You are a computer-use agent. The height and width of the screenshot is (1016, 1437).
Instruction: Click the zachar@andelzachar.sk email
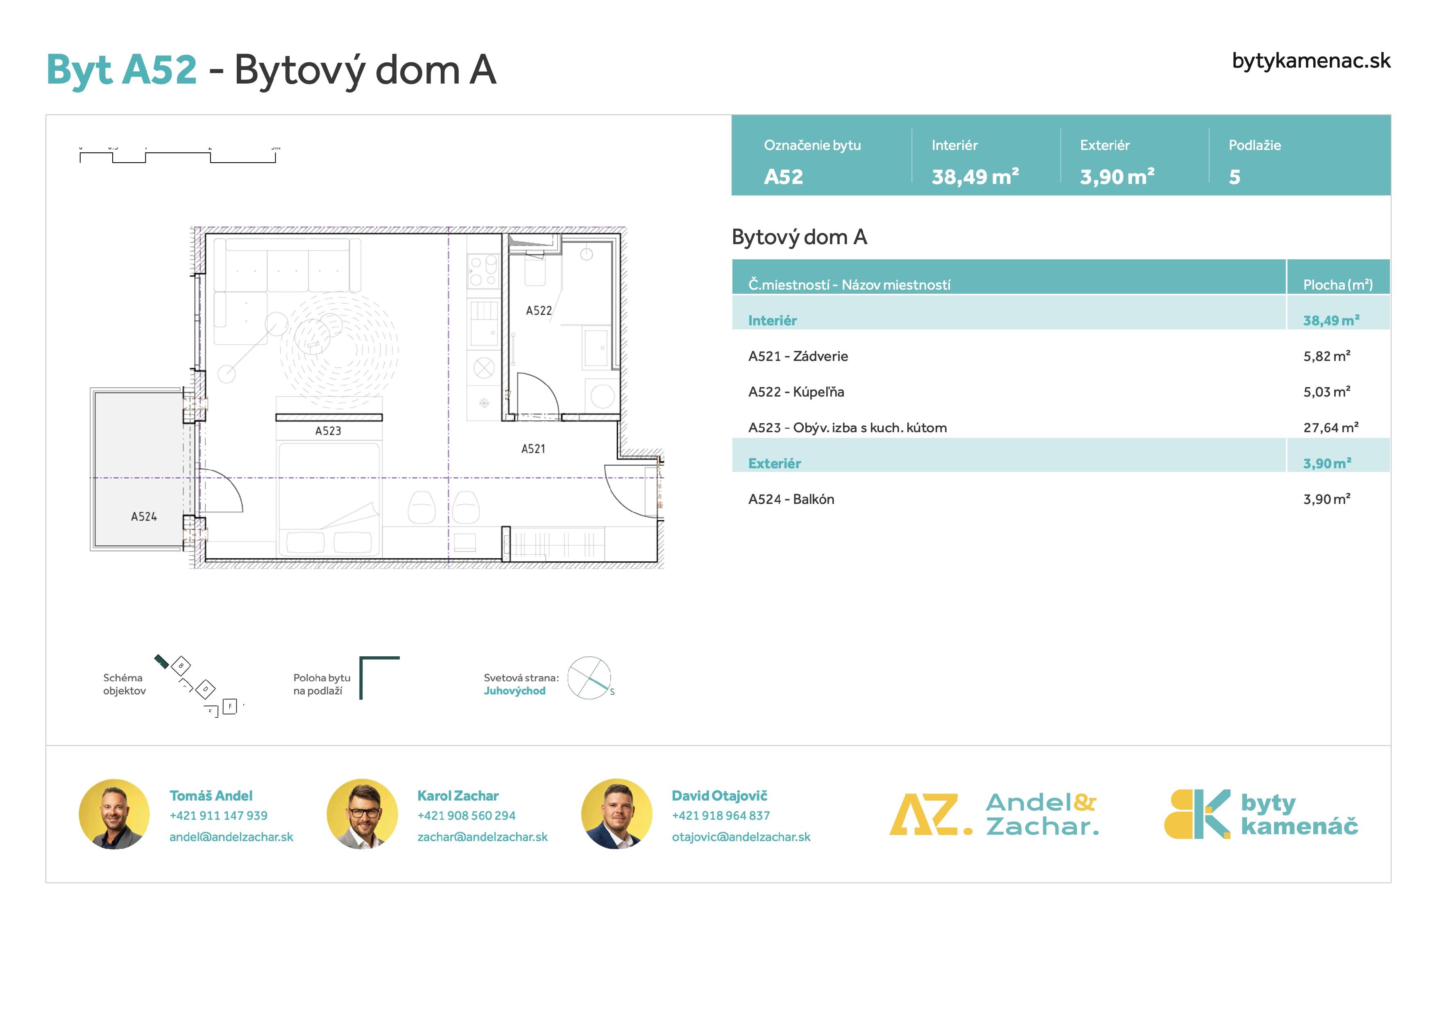(483, 837)
